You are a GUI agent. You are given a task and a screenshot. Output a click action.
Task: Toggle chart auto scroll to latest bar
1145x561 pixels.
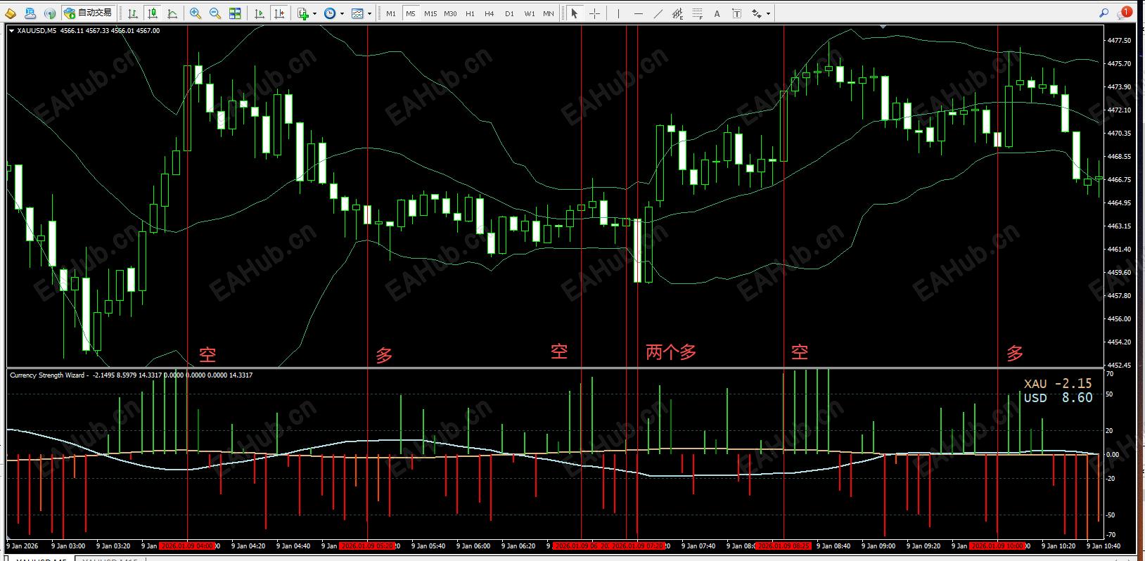tap(260, 13)
